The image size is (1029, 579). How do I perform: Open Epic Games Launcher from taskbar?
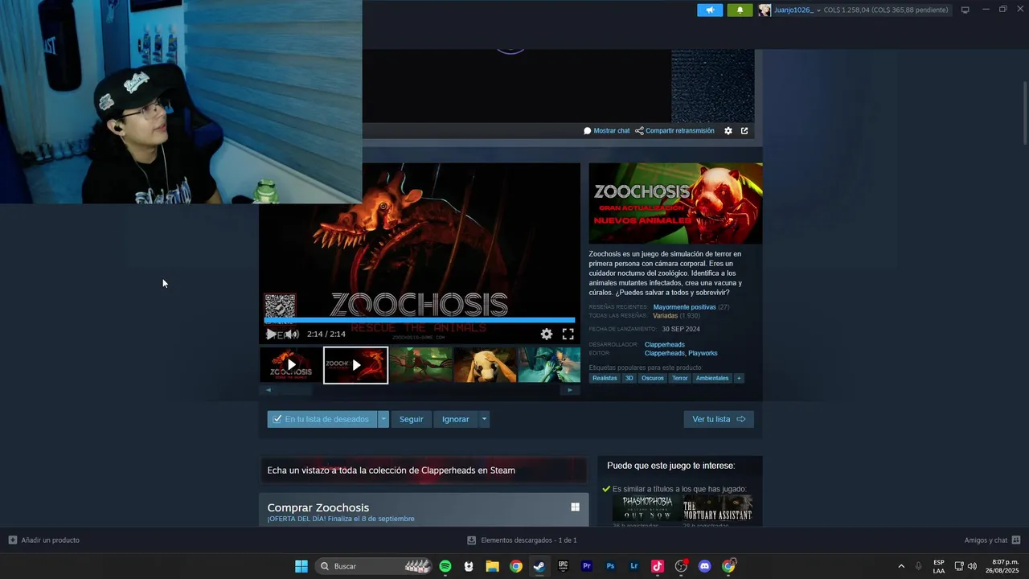tap(563, 566)
